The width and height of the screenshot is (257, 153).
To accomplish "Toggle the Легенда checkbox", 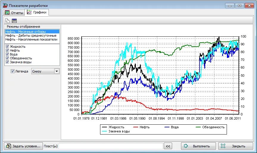I will point(13,71).
